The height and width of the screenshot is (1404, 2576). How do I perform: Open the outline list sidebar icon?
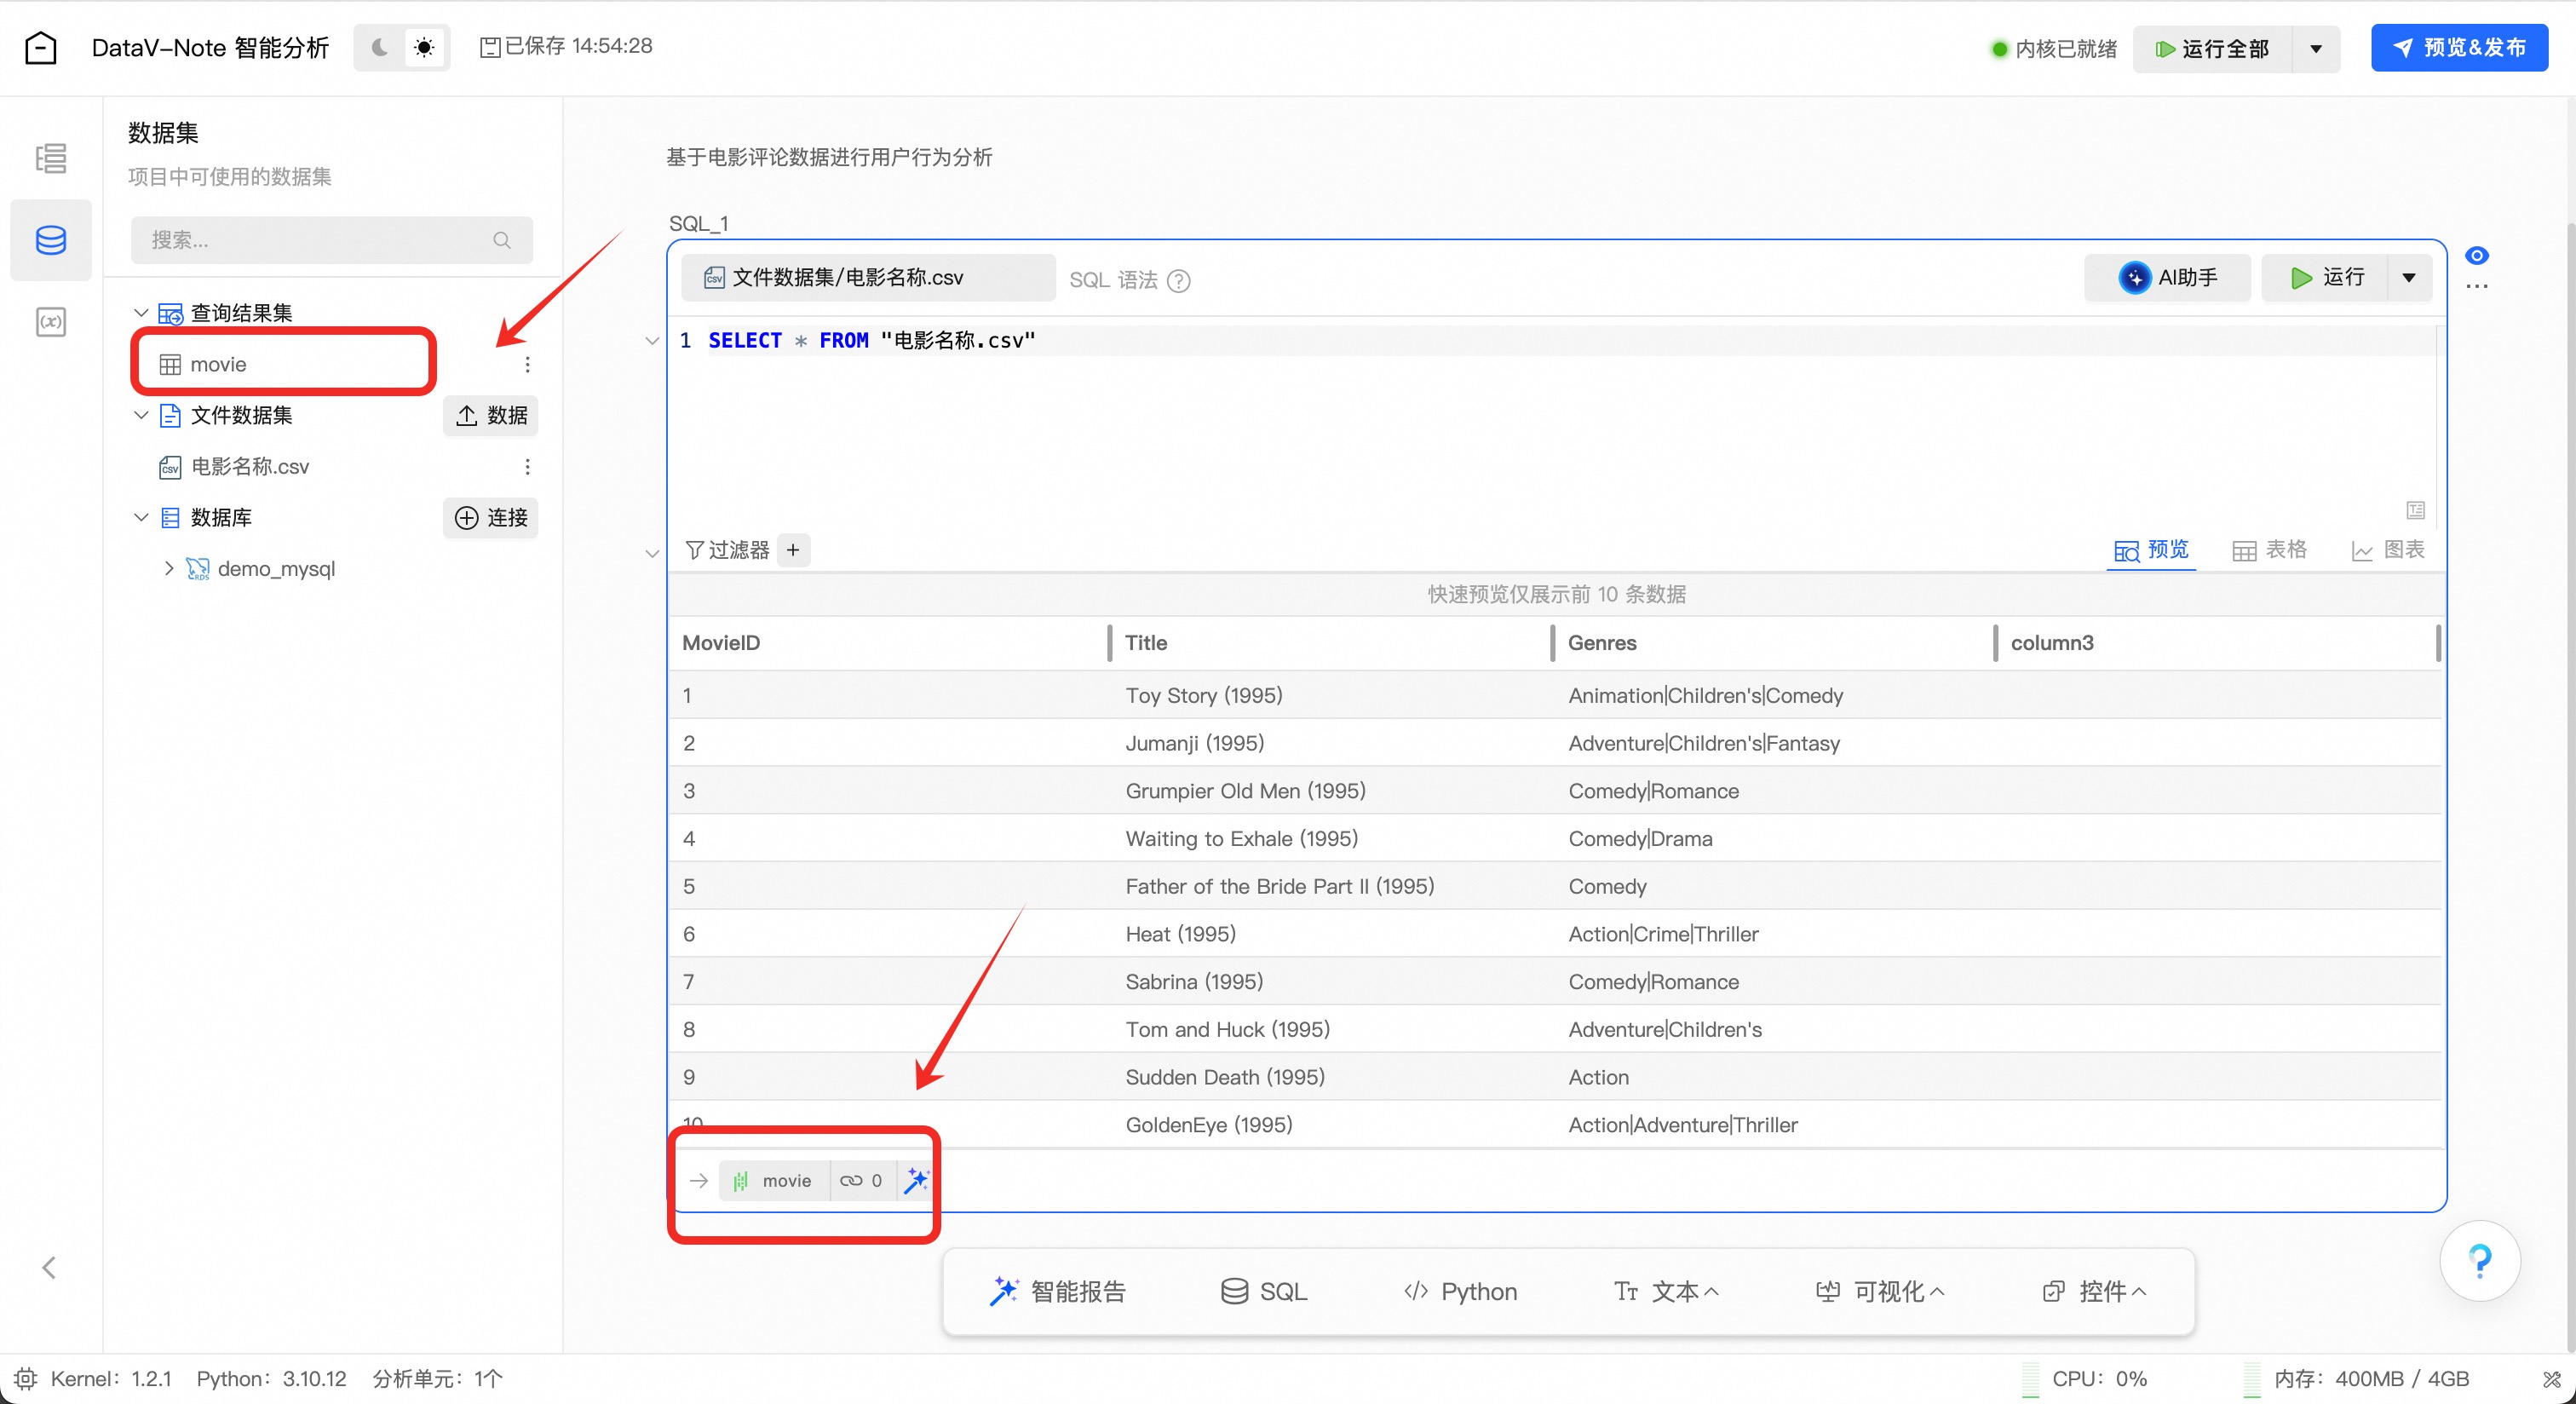click(x=50, y=158)
